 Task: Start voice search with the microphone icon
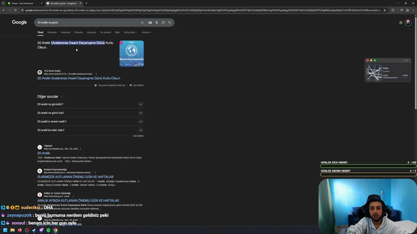157,22
